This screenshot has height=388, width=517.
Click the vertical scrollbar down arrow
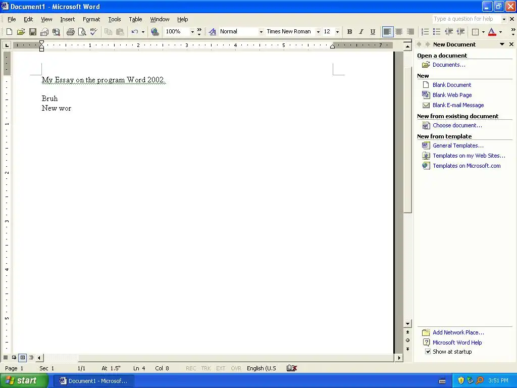click(407, 324)
